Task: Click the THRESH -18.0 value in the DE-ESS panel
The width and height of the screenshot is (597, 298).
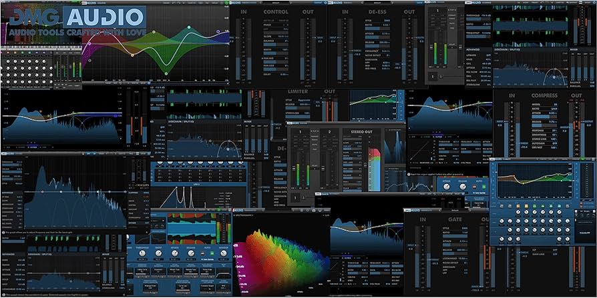Action: 357,55
